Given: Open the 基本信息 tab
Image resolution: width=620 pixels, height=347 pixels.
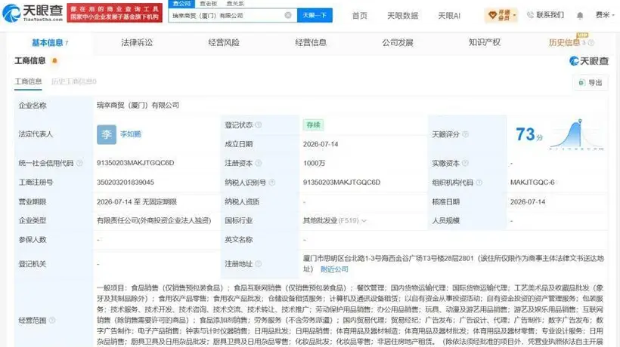Looking at the screenshot, I should click(49, 42).
